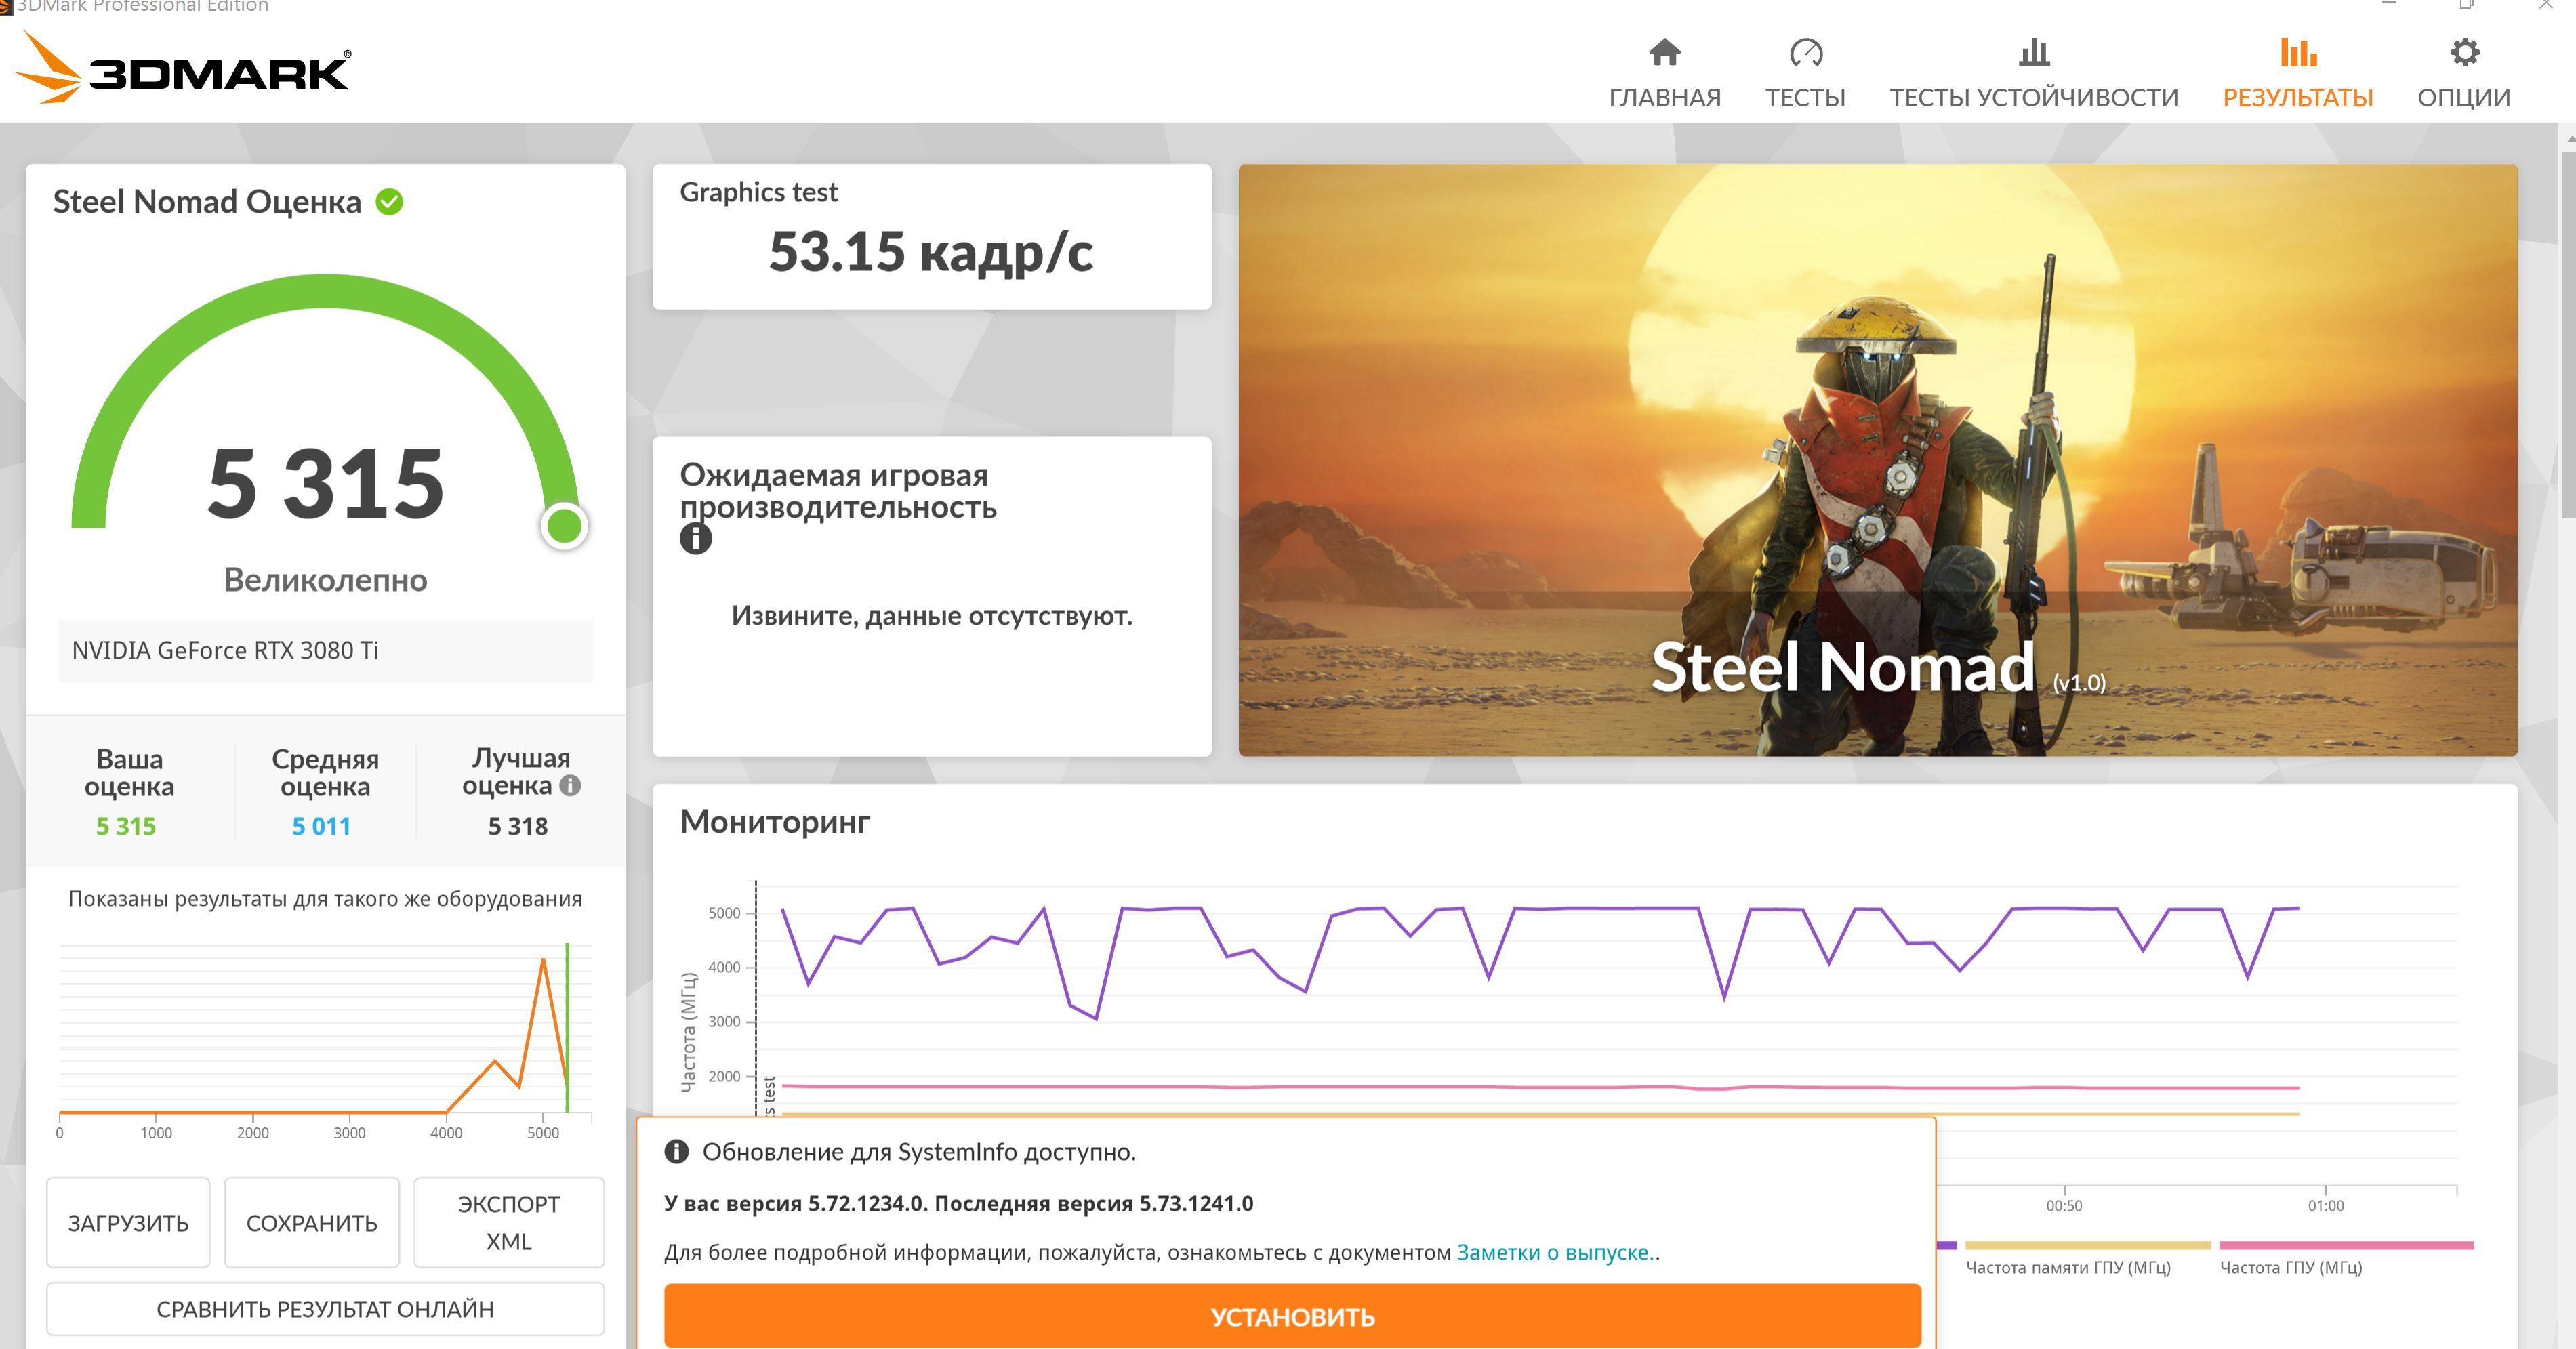Click info icon beside Лучшая оценка
Viewport: 2576px width, 1349px height.
pos(570,786)
